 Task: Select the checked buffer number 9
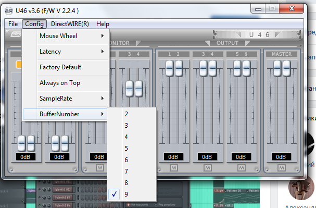[132, 194]
